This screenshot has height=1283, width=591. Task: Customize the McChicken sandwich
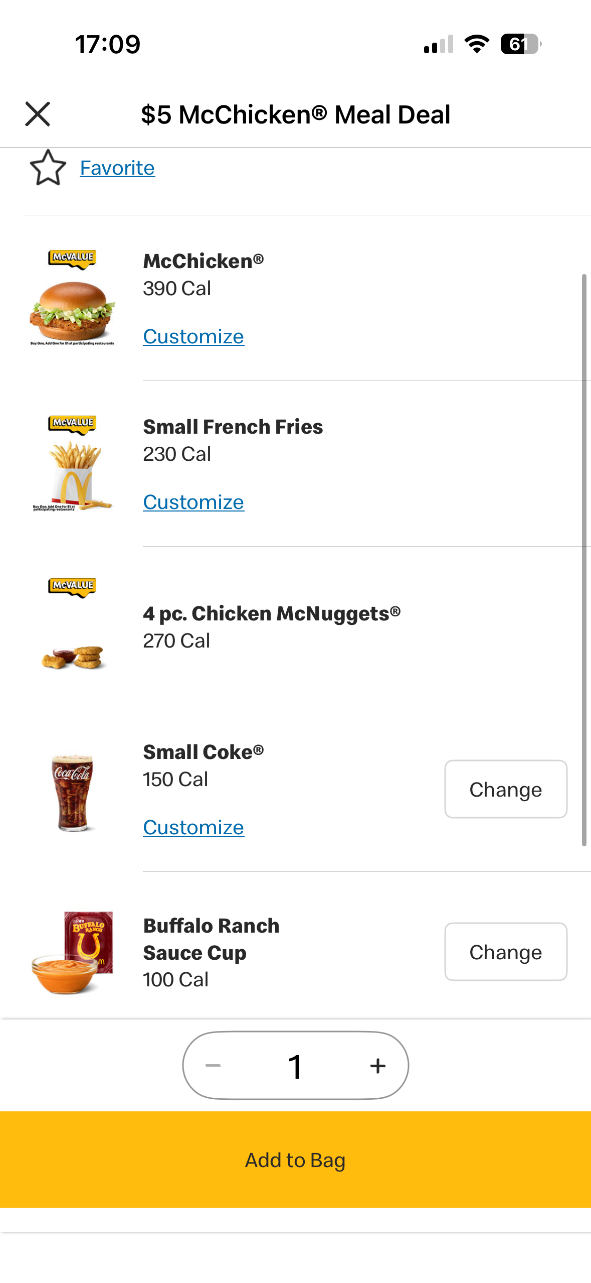coord(193,336)
